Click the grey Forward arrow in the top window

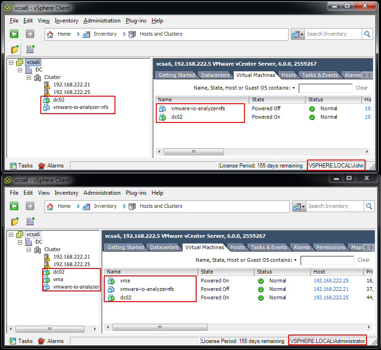click(30, 34)
